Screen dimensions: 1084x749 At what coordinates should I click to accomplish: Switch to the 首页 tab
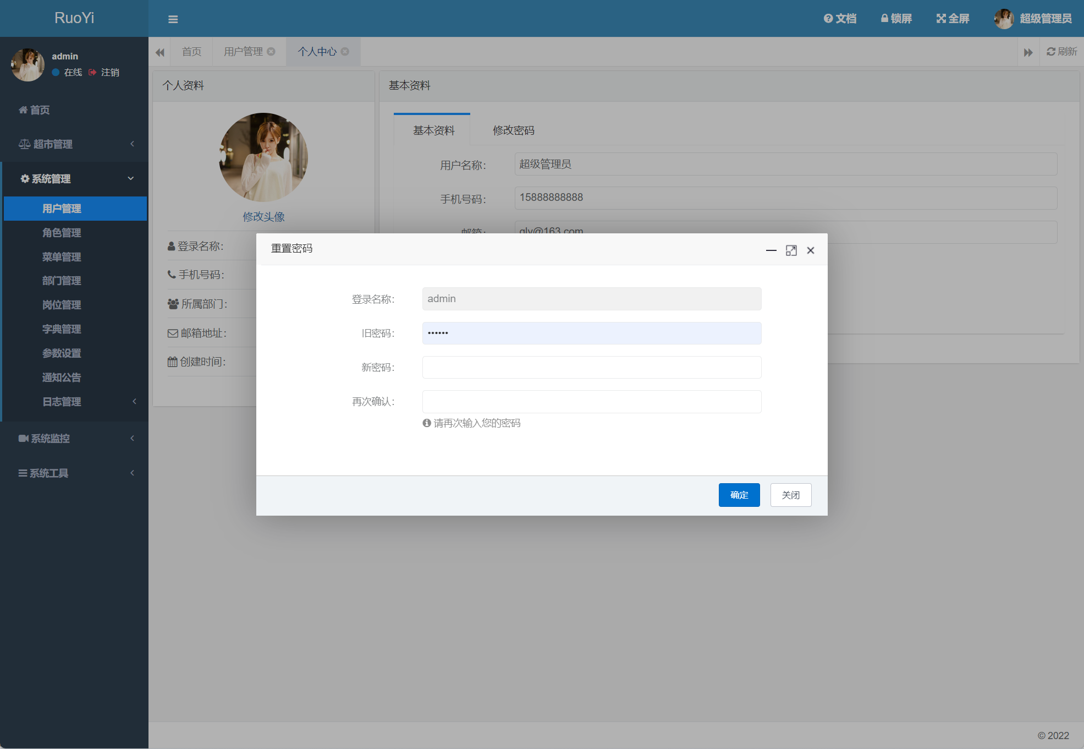(x=191, y=52)
